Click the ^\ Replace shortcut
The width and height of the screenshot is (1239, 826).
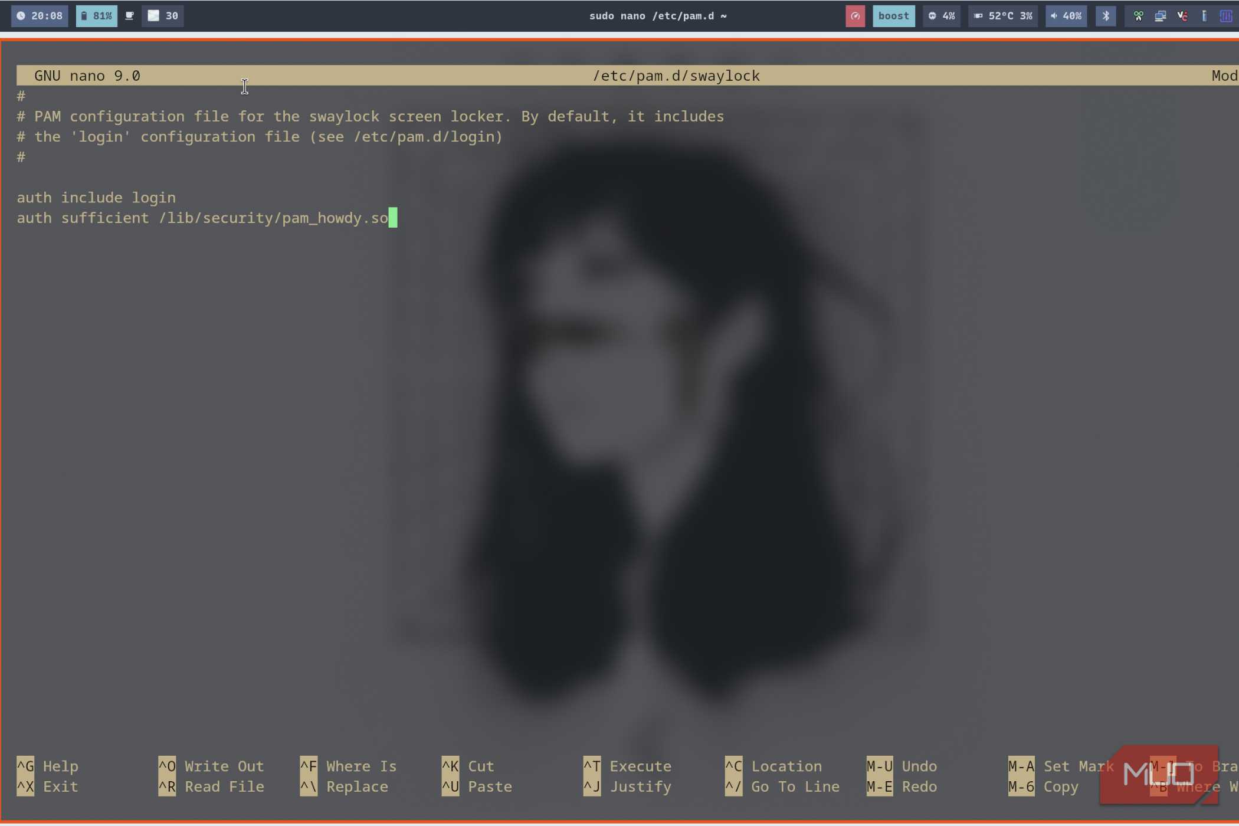[x=344, y=787]
